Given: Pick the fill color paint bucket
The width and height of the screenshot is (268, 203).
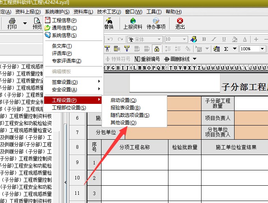Looking at the screenshot, I should (x=235, y=39).
